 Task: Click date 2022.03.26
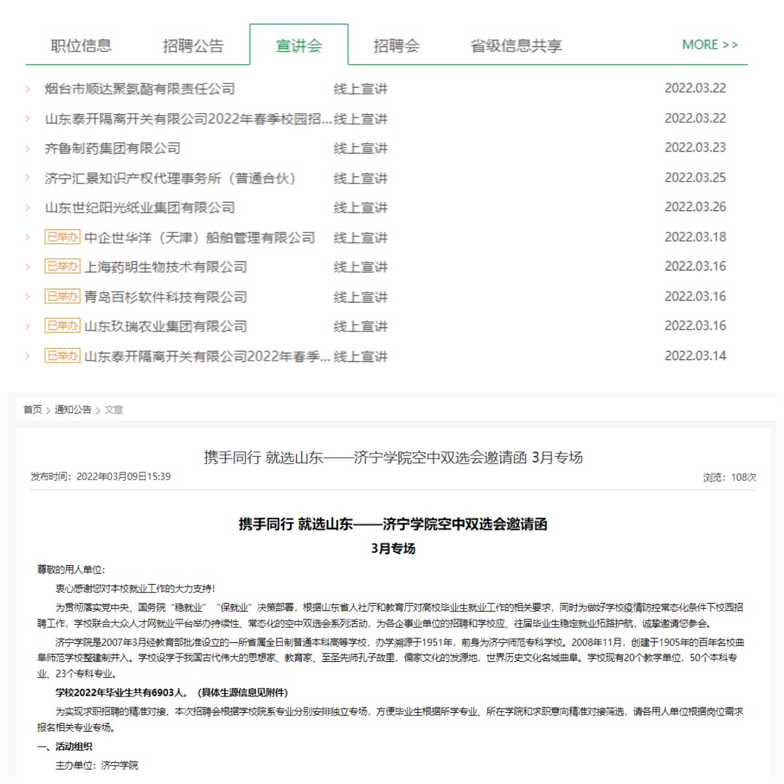tap(695, 207)
